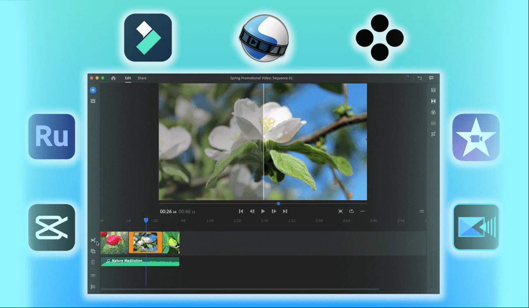
Task: Click the 2:24 timeline ruler mark
Action: pyautogui.click(x=346, y=221)
